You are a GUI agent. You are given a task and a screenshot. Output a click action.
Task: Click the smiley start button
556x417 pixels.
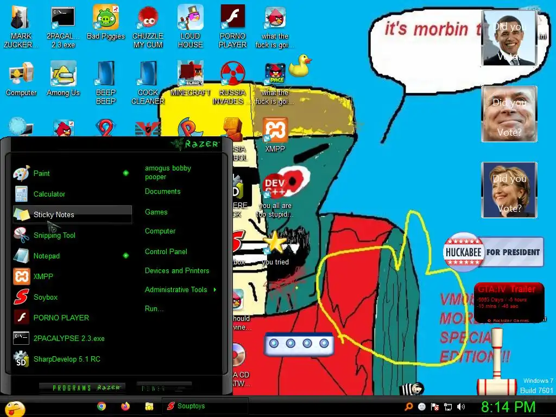pos(15,408)
